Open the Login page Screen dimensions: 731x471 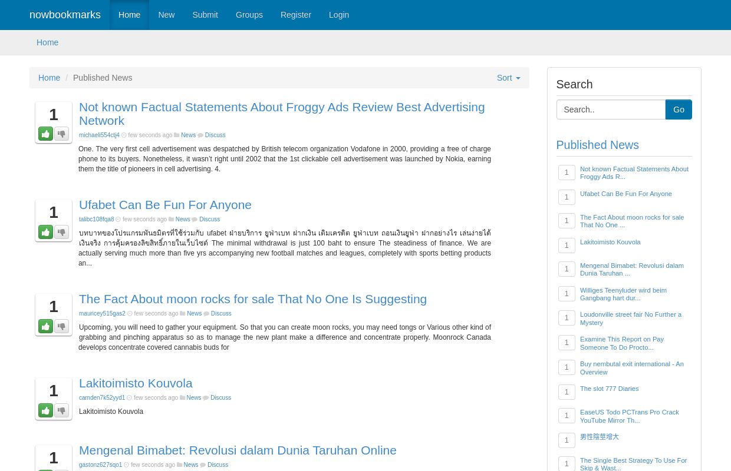(x=339, y=15)
